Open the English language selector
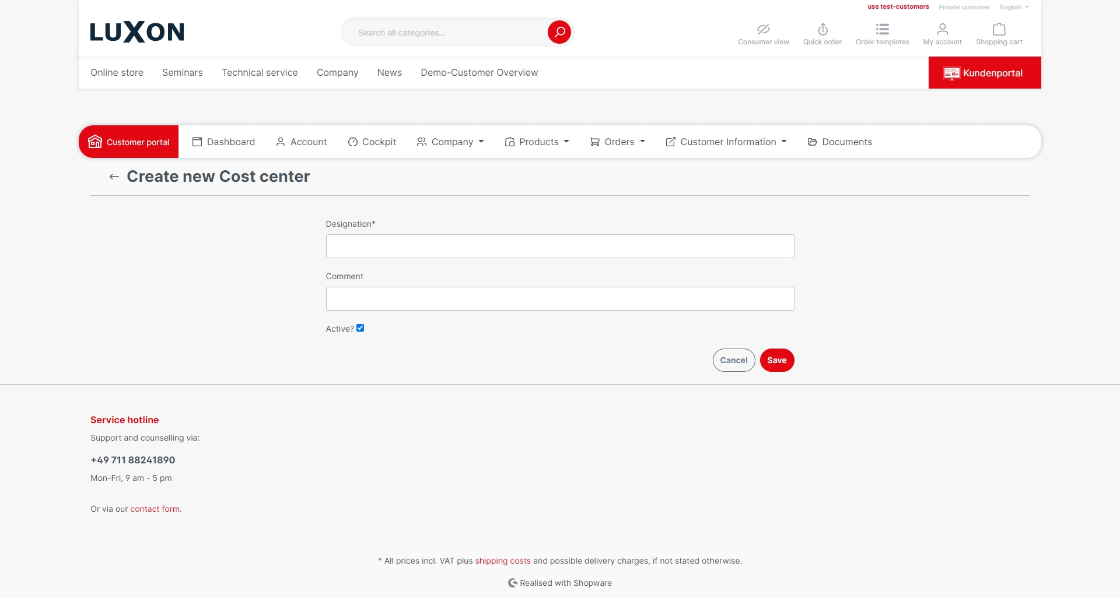This screenshot has width=1120, height=598. pos(1014,7)
